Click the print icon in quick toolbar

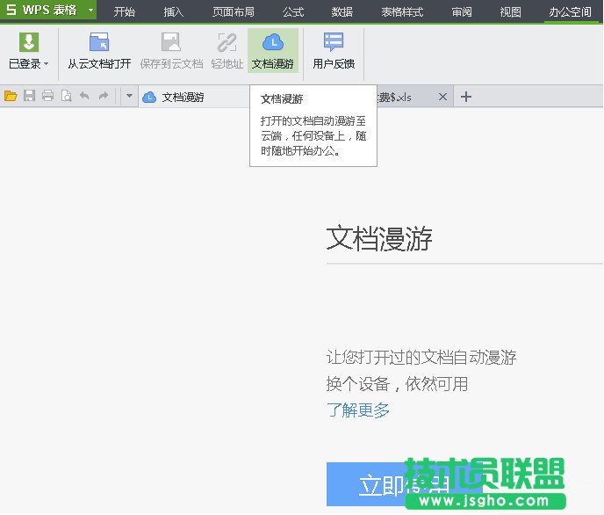click(47, 97)
